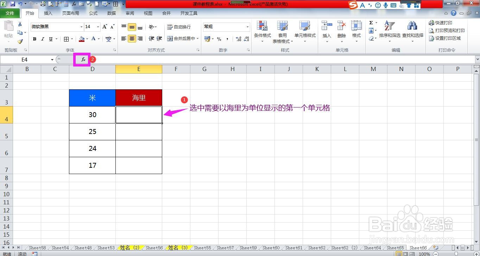Align text to the right
480x256 pixels.
tap(140, 39)
